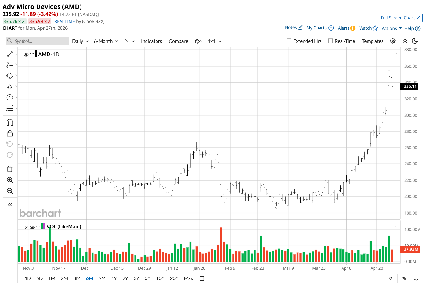
Task: Select the trend line drawing tool
Action: [10, 54]
